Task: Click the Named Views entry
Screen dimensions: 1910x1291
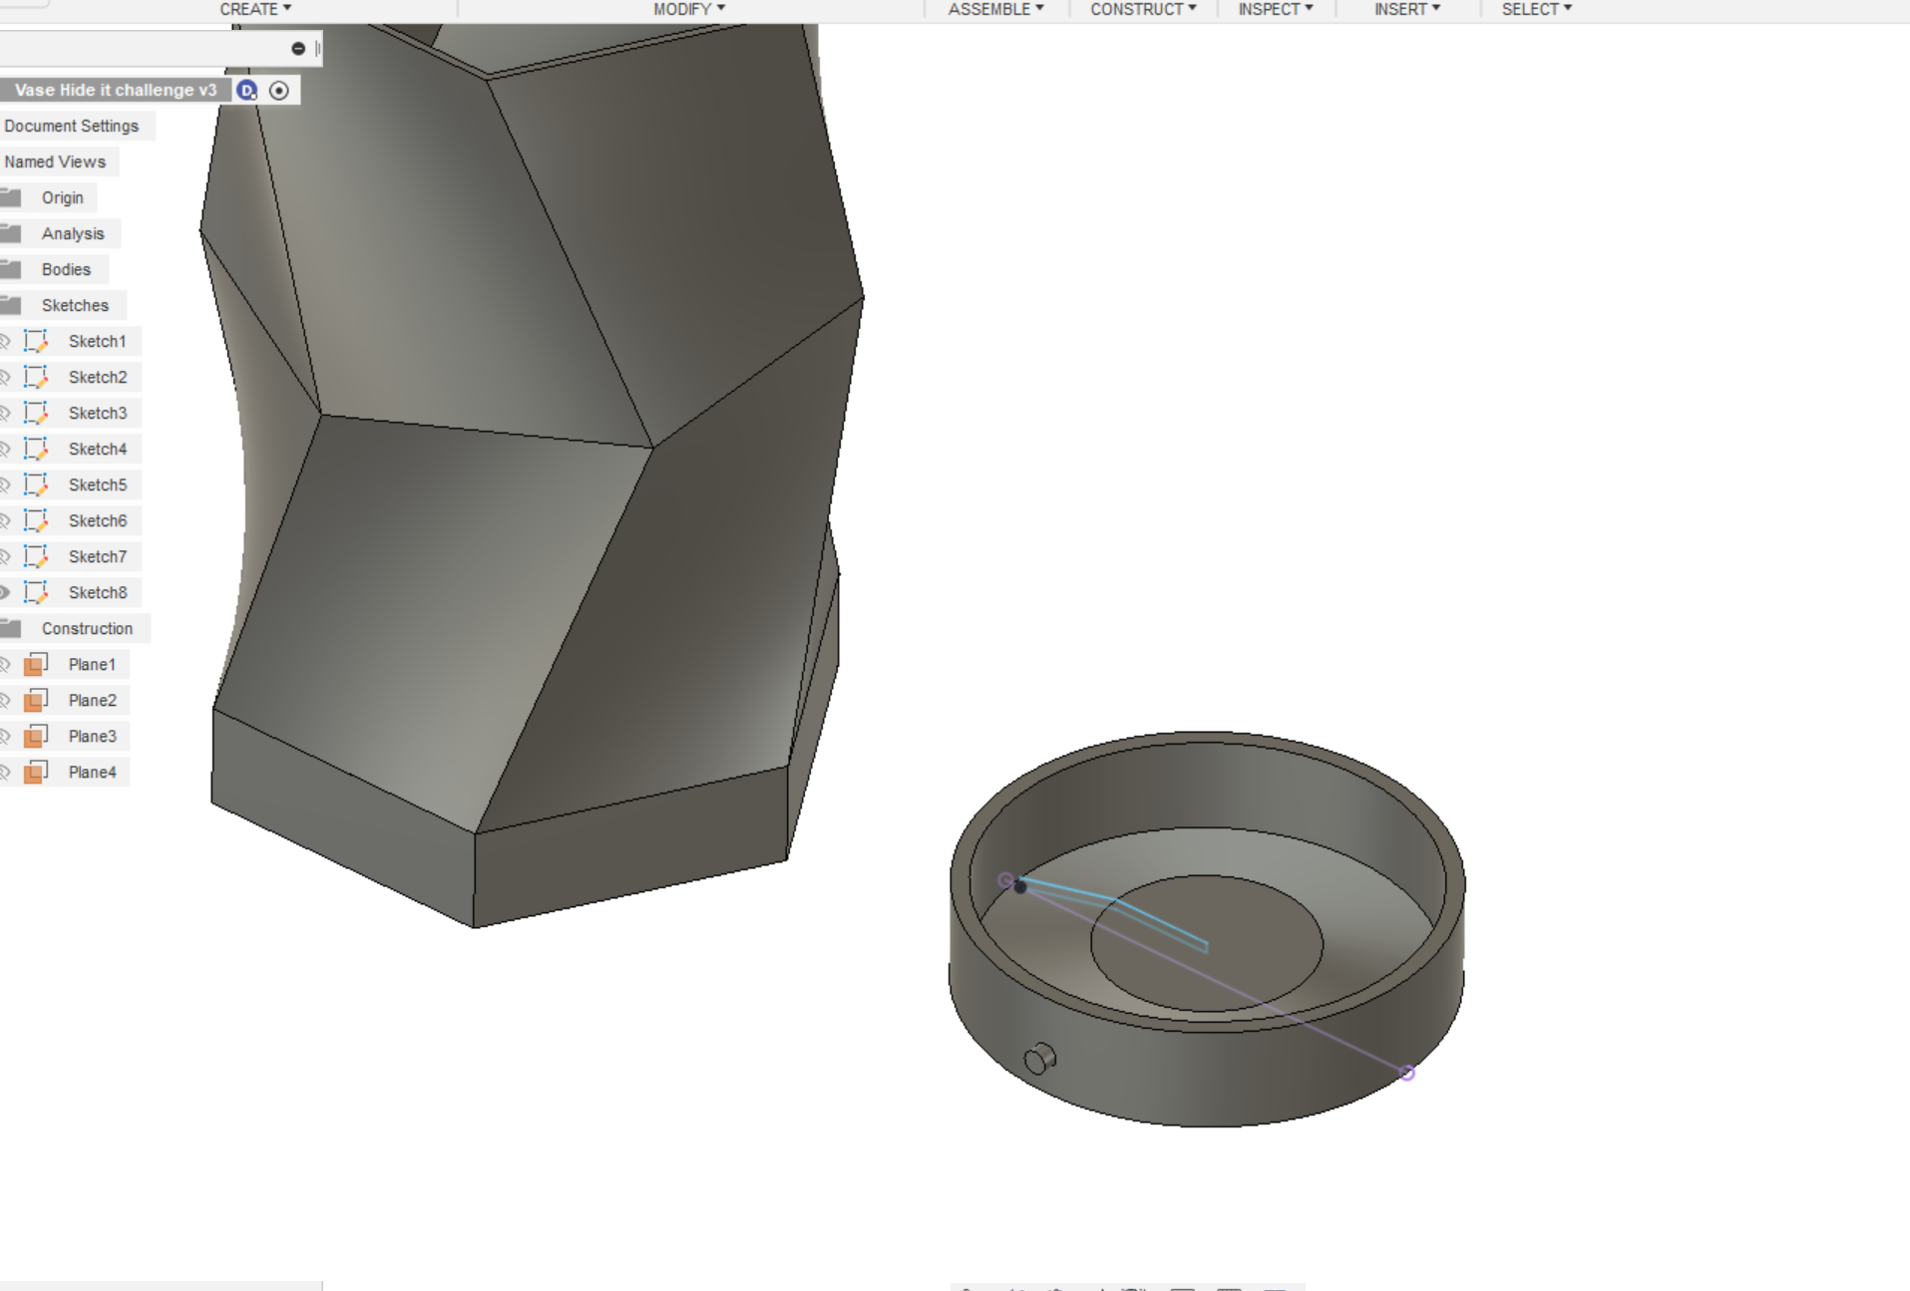Action: (56, 161)
